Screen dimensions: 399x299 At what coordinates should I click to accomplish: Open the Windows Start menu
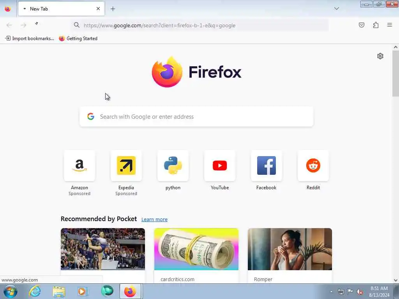click(x=11, y=291)
